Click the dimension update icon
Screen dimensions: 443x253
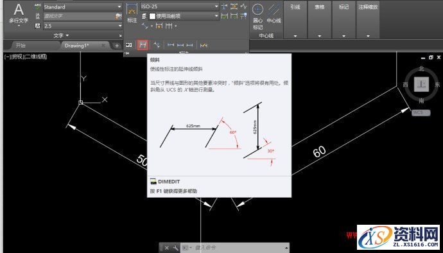(x=234, y=16)
